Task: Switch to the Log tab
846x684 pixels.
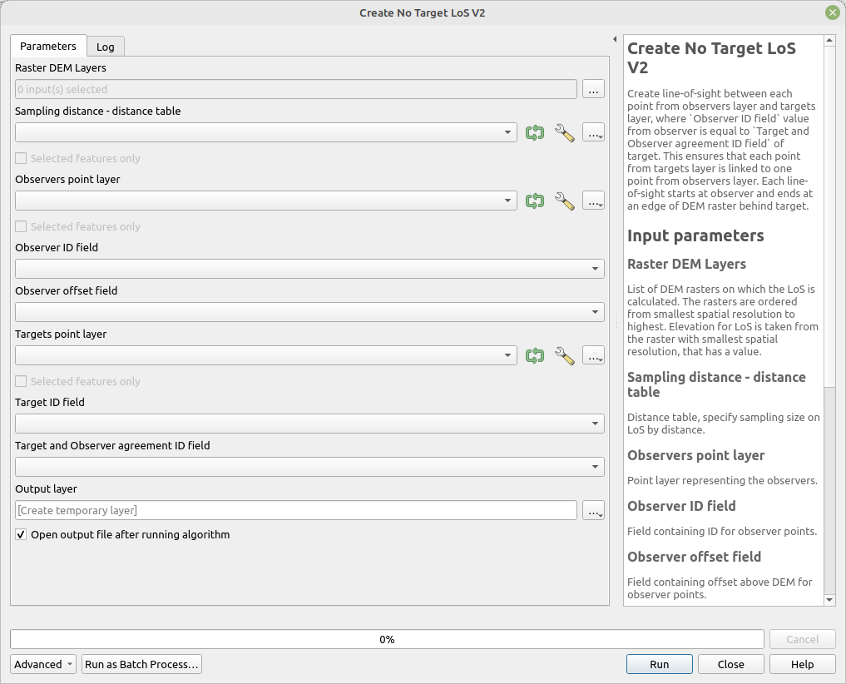Action: 105,47
